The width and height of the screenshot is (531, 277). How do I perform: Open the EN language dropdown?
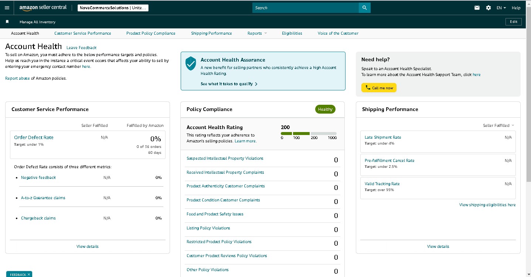(x=501, y=8)
